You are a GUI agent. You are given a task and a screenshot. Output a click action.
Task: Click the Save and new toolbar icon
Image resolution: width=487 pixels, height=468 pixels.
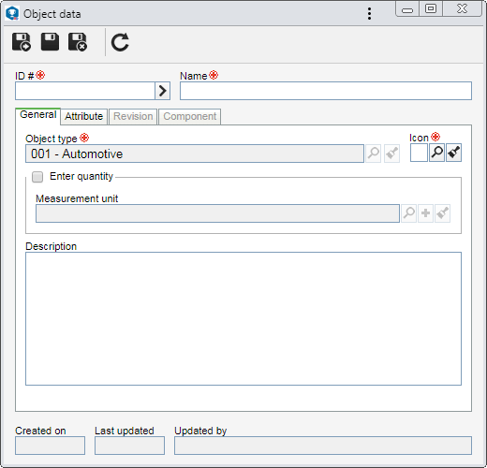click(x=22, y=42)
